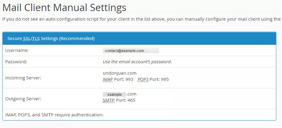Click the Password label
Image resolution: width=282 pixels, height=128 pixels.
16,62
